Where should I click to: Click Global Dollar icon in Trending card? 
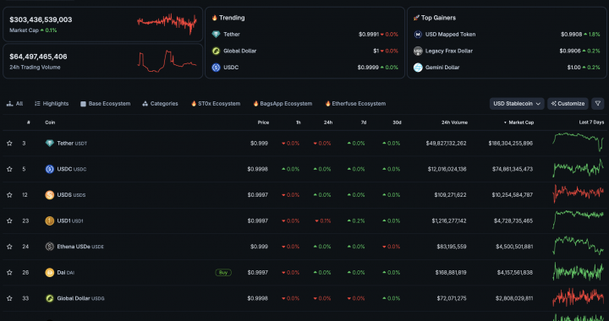point(216,51)
